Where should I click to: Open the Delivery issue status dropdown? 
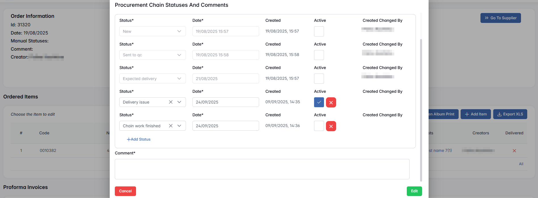(x=179, y=102)
